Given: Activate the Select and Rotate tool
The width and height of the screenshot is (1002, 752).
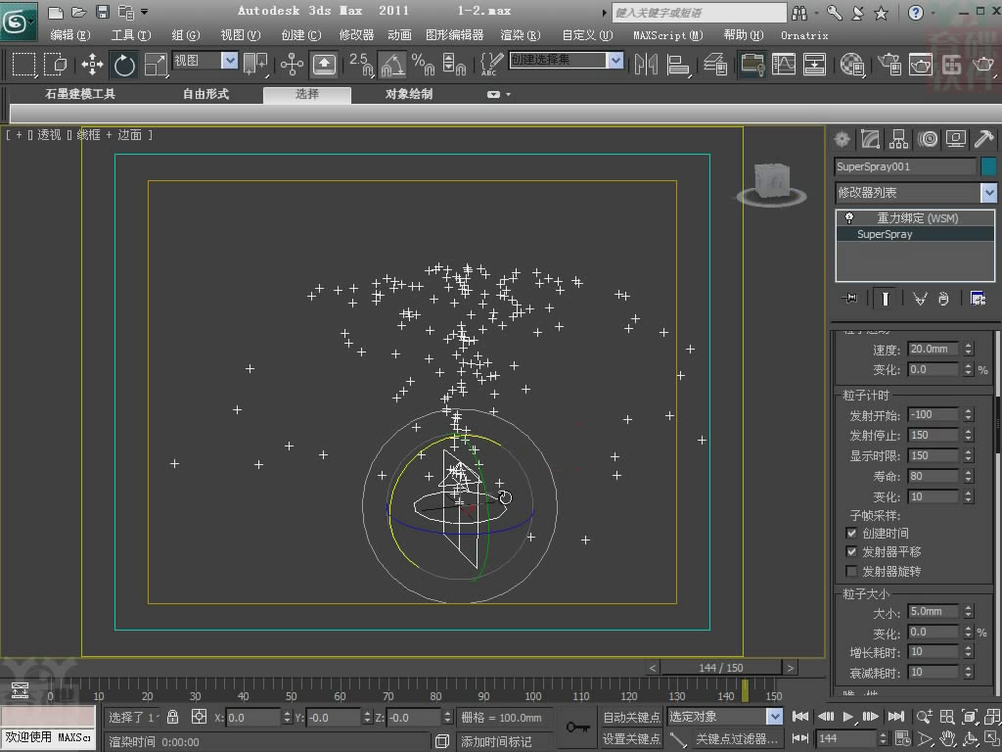Looking at the screenshot, I should pos(124,64).
